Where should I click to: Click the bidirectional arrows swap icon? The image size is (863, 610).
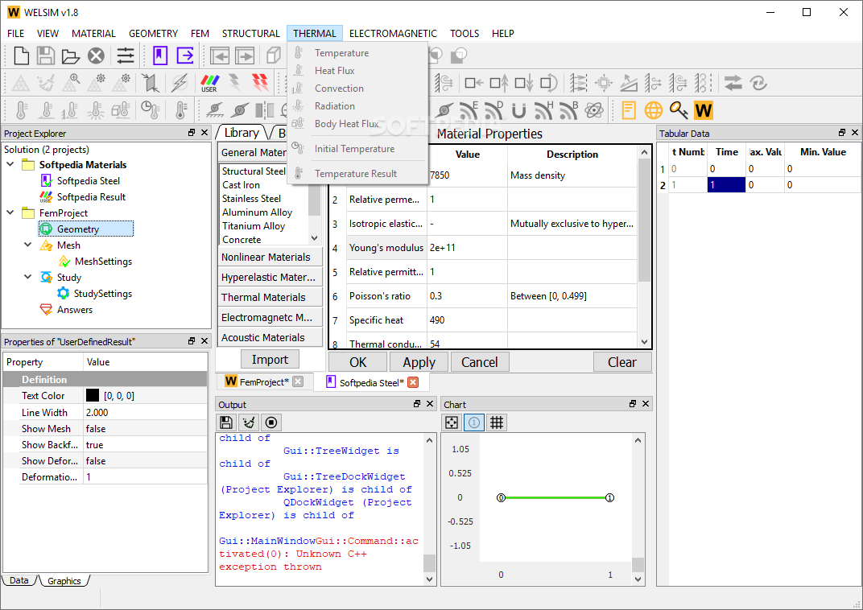click(x=733, y=83)
